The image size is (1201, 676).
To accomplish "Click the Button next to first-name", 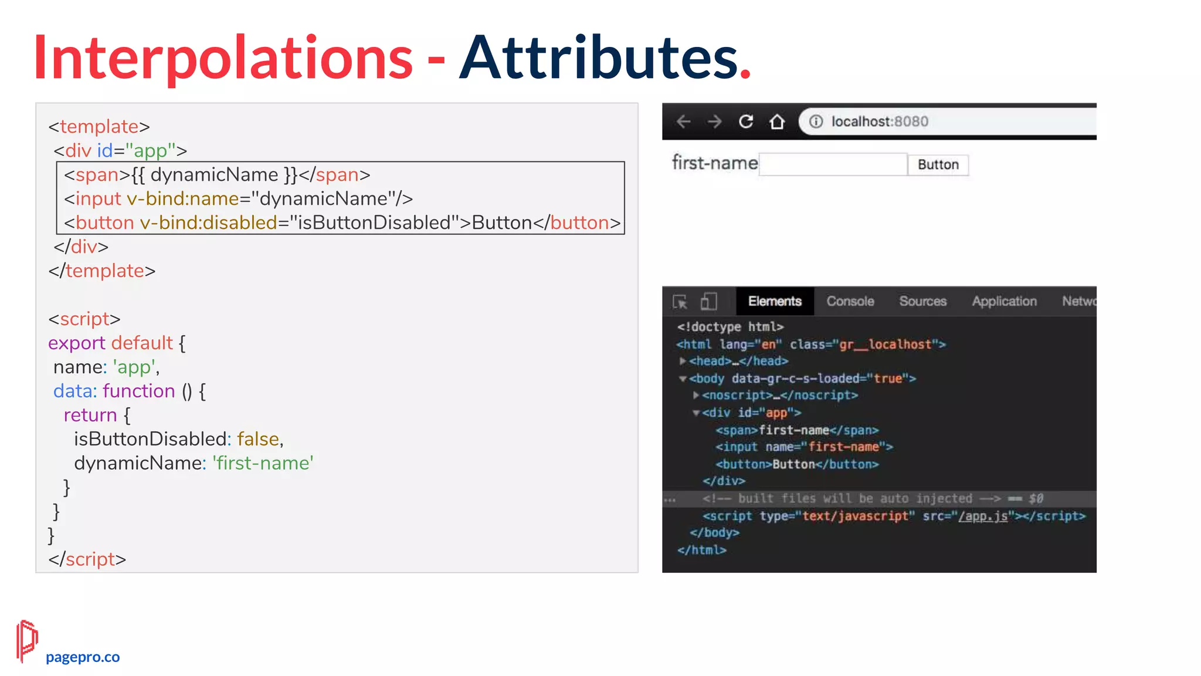I will pyautogui.click(x=938, y=165).
